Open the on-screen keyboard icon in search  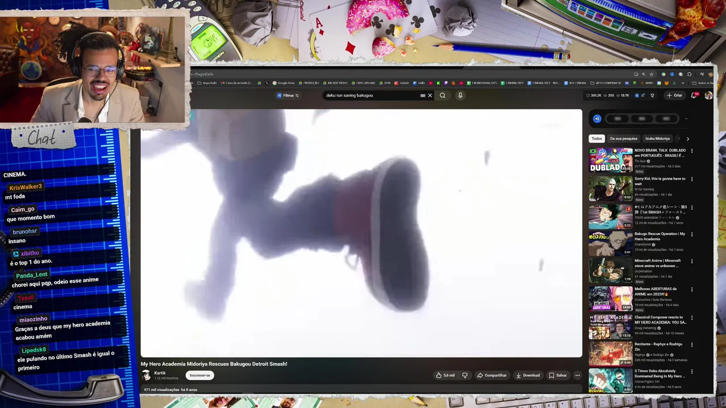tap(423, 95)
